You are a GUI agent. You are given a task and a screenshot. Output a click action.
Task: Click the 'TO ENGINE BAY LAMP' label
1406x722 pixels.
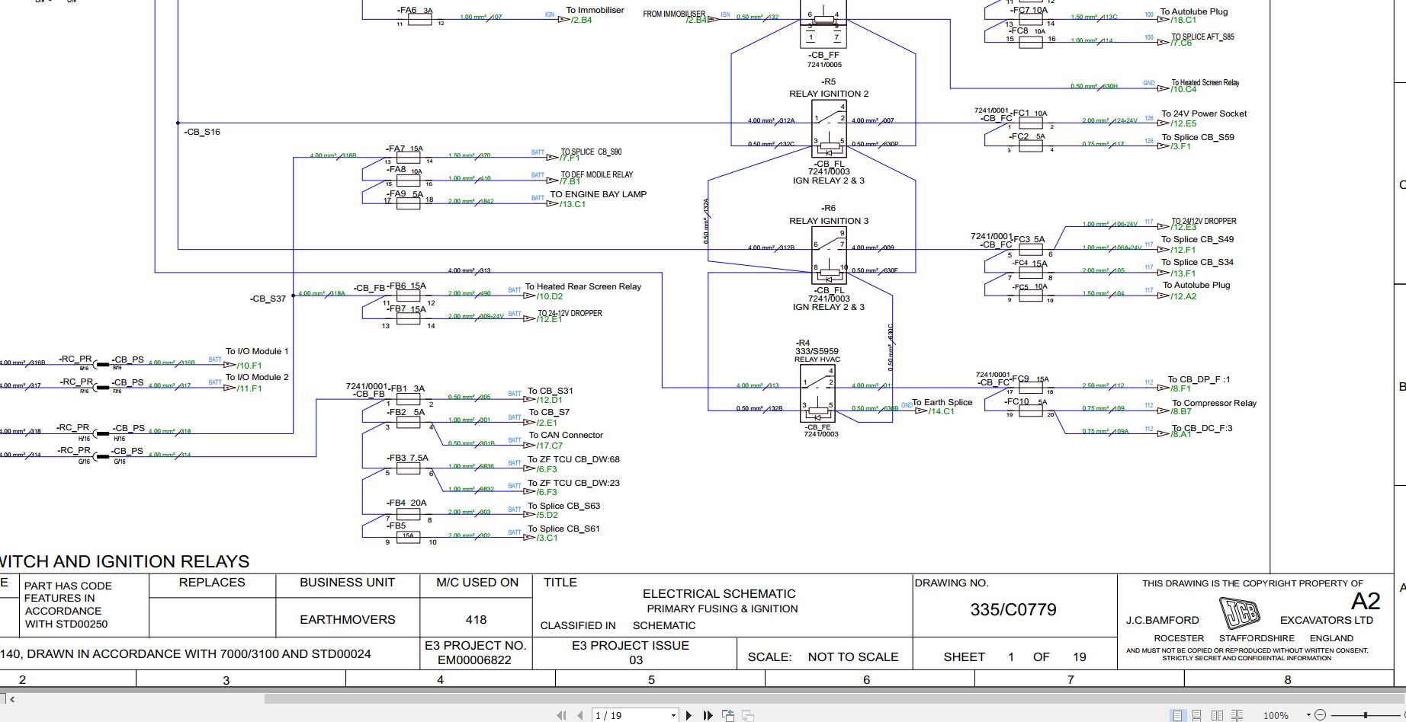[599, 195]
